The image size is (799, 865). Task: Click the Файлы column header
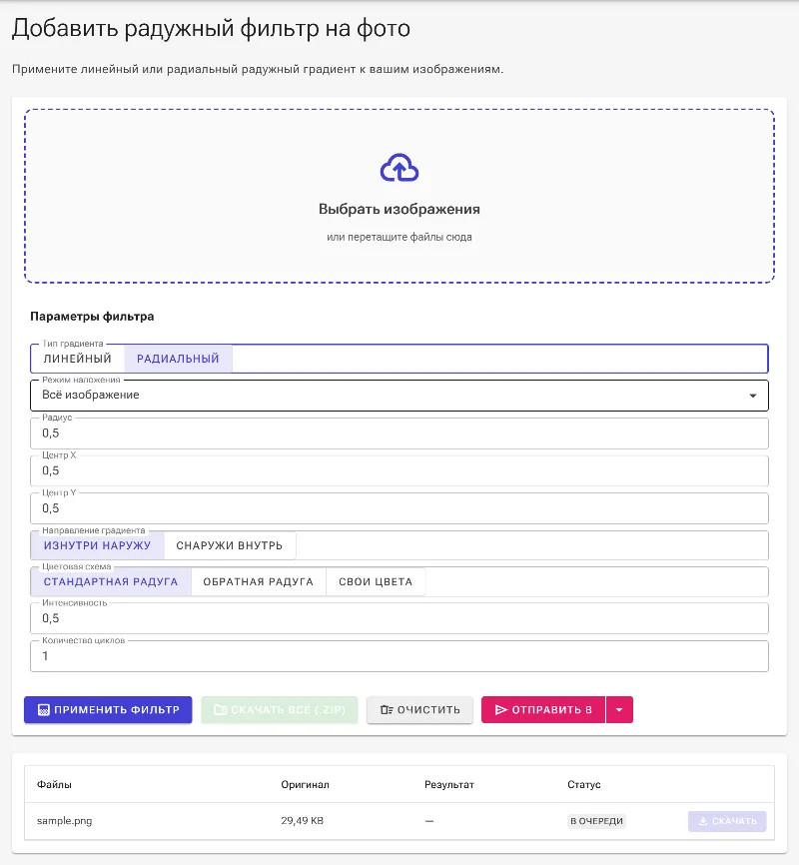54,784
